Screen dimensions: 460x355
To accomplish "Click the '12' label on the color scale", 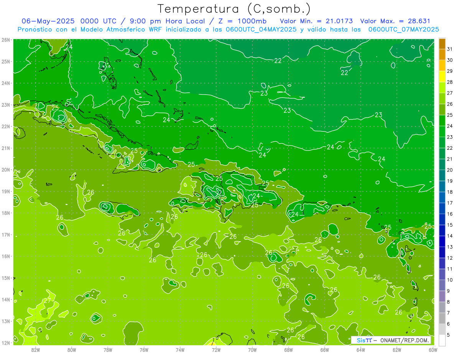I will 450,258.
